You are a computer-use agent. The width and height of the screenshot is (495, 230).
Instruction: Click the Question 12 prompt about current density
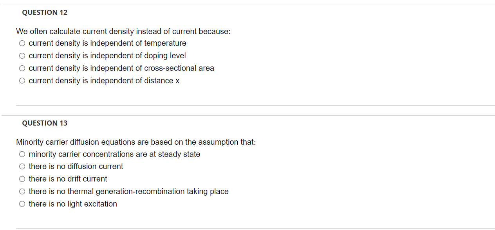(123, 31)
